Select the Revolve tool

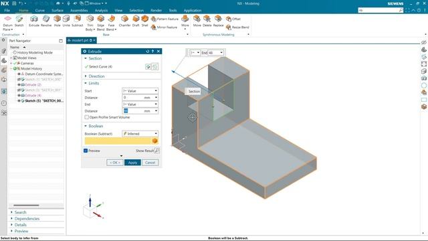(x=46, y=21)
